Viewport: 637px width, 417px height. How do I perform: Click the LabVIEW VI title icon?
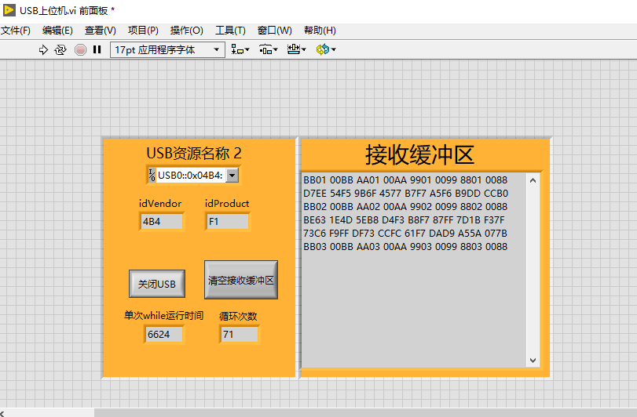coord(9,10)
